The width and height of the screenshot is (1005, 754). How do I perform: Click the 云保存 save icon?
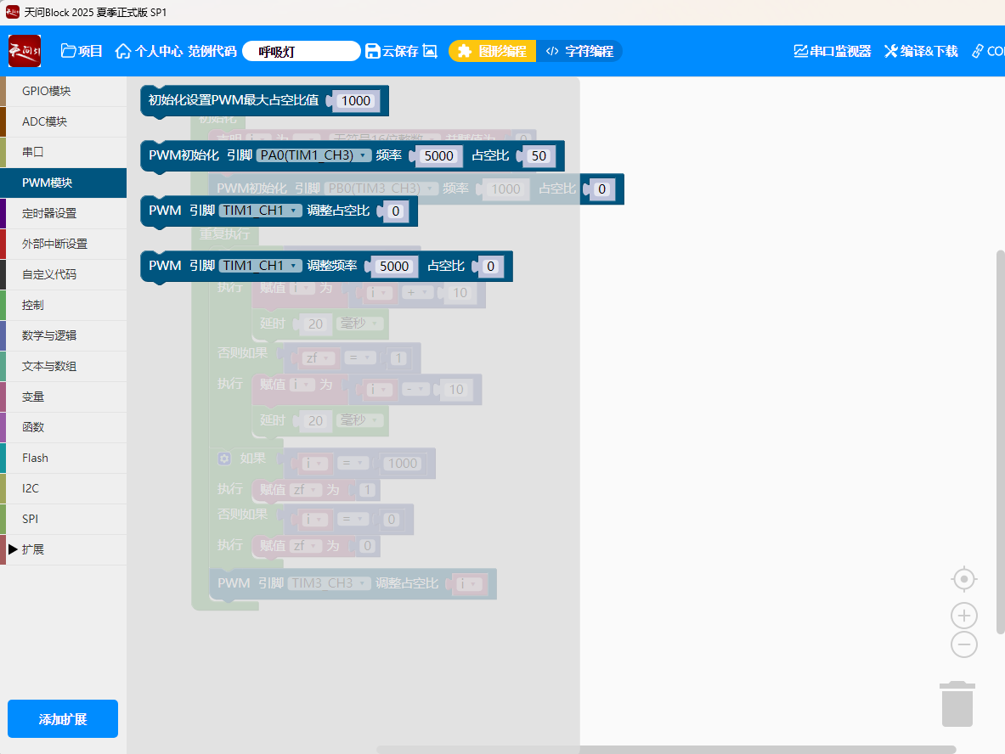point(373,51)
